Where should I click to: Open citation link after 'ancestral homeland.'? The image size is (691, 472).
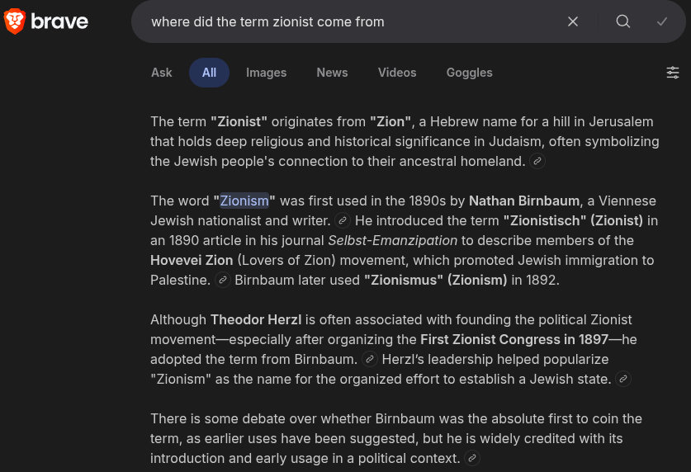click(537, 161)
